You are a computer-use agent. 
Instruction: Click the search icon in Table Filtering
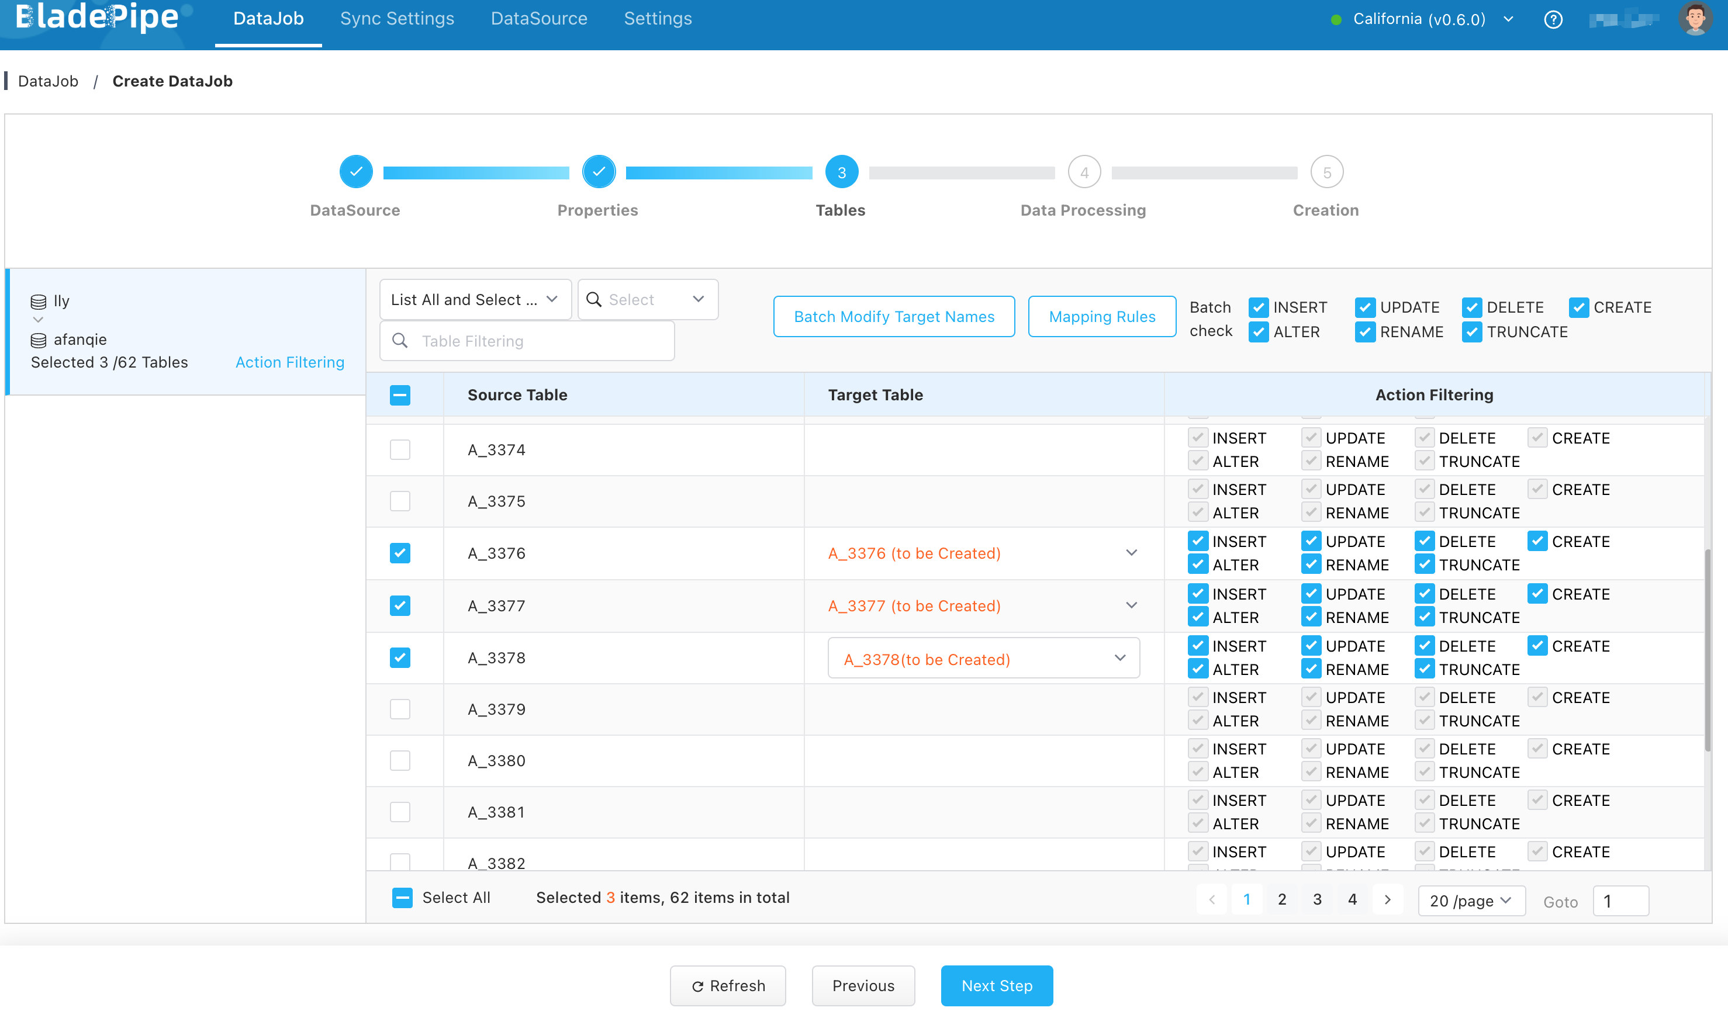[400, 341]
